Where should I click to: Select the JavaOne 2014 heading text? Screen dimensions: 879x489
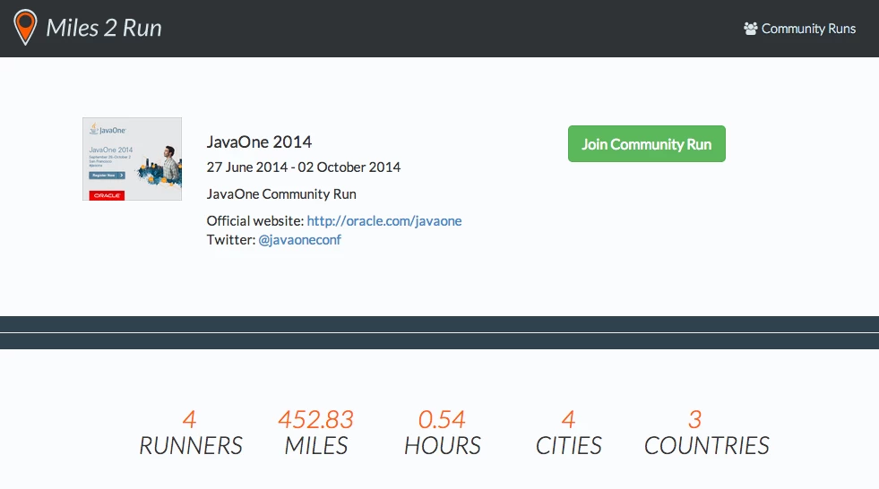coord(259,142)
